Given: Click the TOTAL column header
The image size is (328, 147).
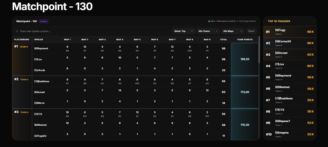Looking at the screenshot, I should click(x=224, y=40).
